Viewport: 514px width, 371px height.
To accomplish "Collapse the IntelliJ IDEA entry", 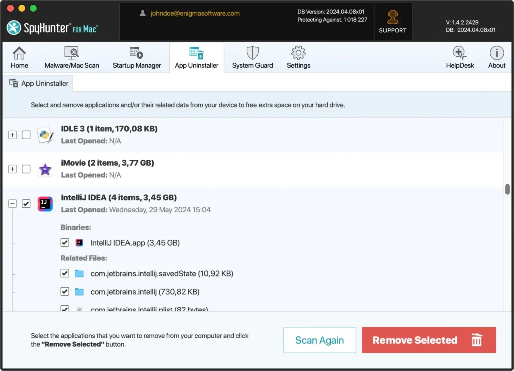I will pyautogui.click(x=12, y=204).
